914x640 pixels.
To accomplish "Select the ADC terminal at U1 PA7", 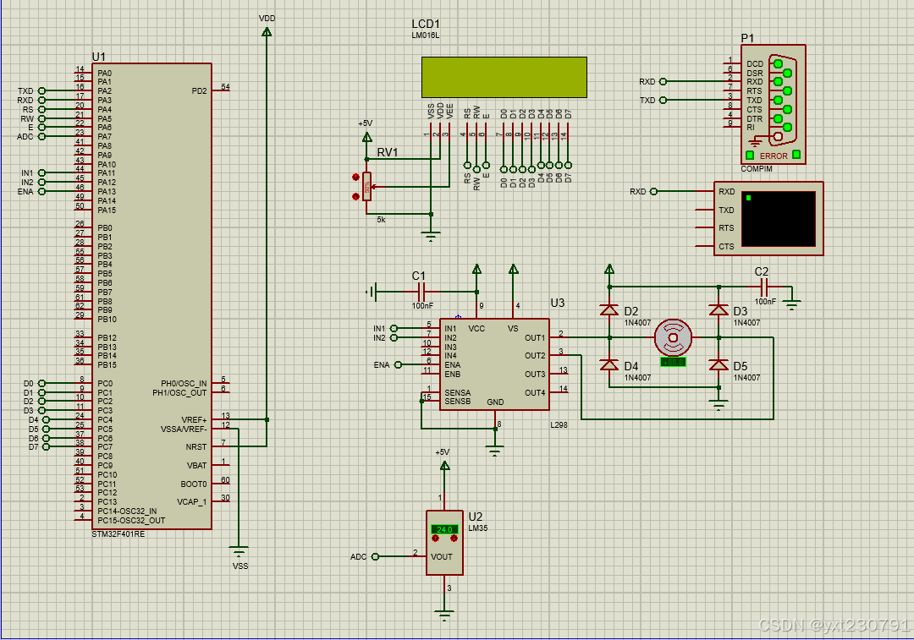I will click(42, 137).
